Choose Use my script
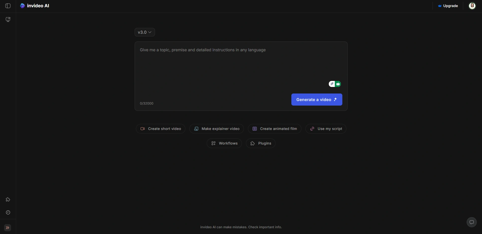The height and width of the screenshot is (234, 482). click(x=326, y=129)
